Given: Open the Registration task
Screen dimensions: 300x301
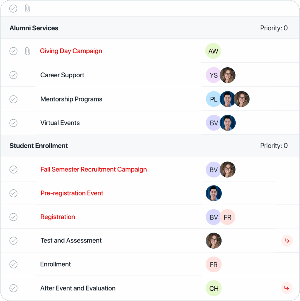Looking at the screenshot, I should click(58, 217).
